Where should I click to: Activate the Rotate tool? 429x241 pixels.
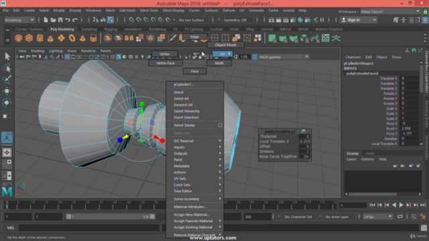coord(7,102)
